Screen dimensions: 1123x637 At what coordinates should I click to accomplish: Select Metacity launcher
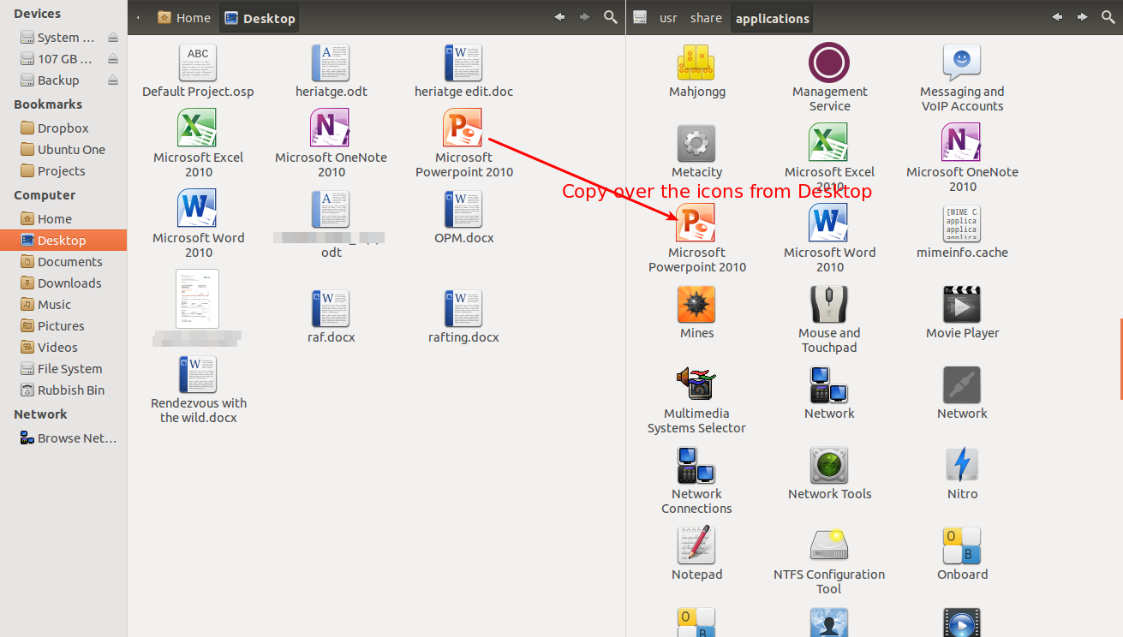pos(696,143)
